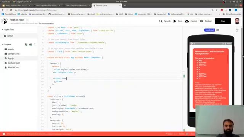Viewport: 244px width, 137px height.
Task: Click the See previous saves link
Action: pos(46,23)
